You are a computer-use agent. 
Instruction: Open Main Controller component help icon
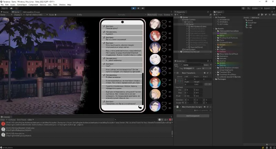tap(205, 107)
